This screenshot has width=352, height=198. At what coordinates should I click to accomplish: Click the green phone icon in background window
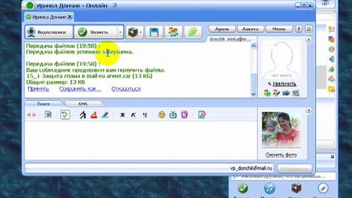[x=243, y=188]
